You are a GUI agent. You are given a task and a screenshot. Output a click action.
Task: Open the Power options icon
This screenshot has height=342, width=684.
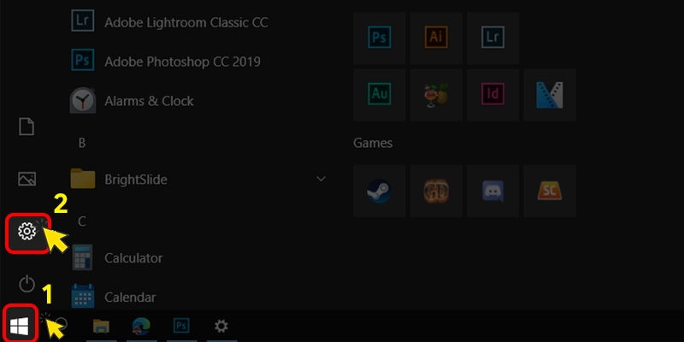pos(27,284)
